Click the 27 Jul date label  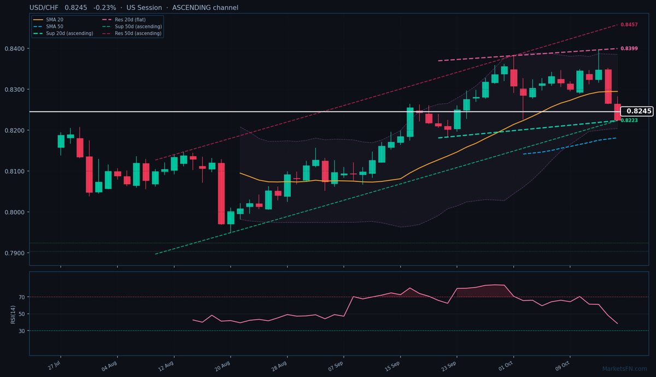pos(54,365)
